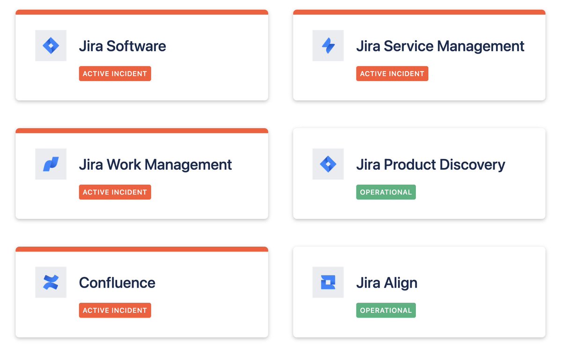Open the Jira Work Management title
The height and width of the screenshot is (353, 562).
tap(155, 164)
